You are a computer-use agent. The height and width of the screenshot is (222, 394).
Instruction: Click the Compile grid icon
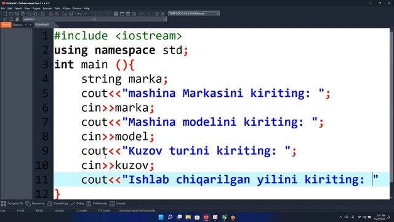116,14
